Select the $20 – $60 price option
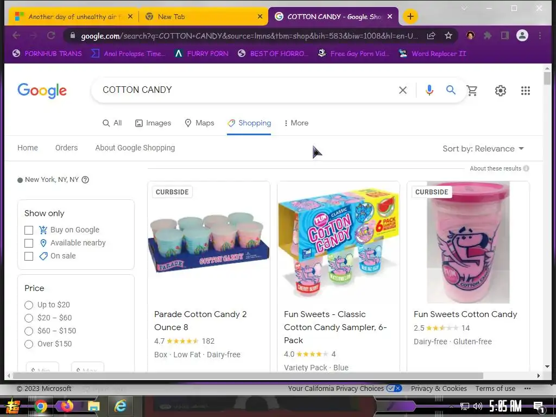This screenshot has width=556, height=417. pos(29,318)
